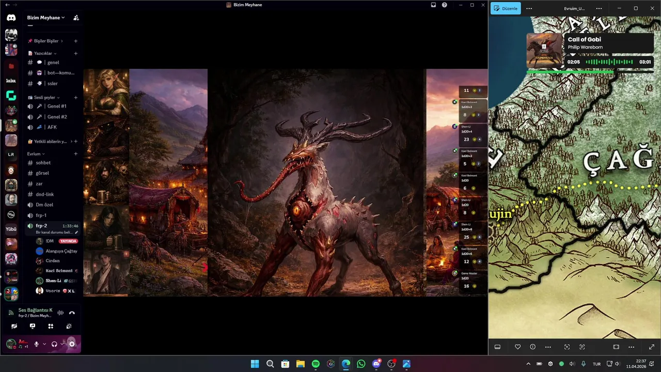Open WhatsApp from the taskbar
This screenshot has width=661, height=372.
pyautogui.click(x=361, y=364)
